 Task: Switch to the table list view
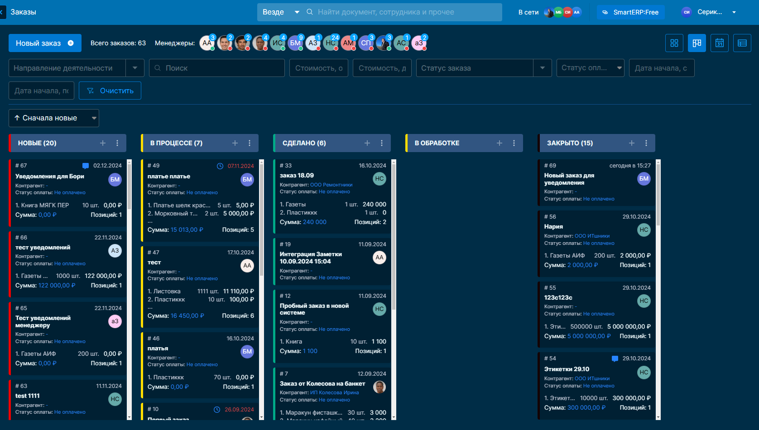[742, 43]
